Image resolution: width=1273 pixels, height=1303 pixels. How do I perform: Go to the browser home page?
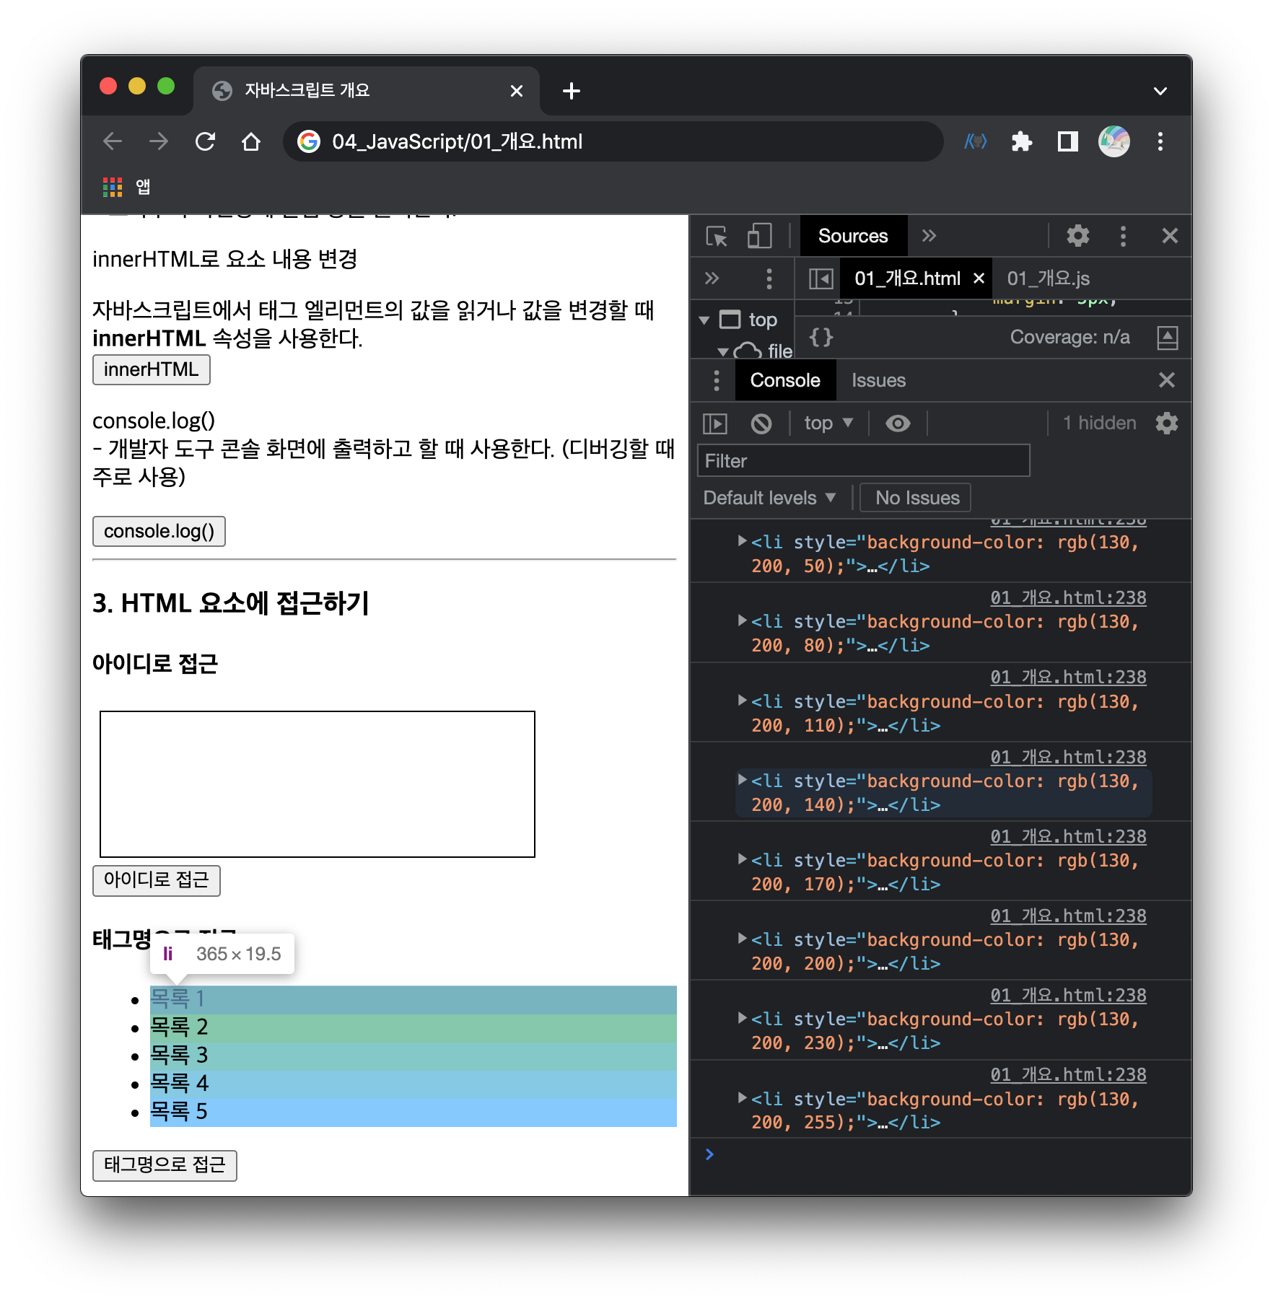pos(251,141)
